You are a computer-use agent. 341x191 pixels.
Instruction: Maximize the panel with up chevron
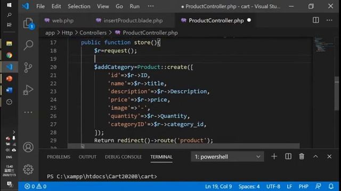[315, 157]
